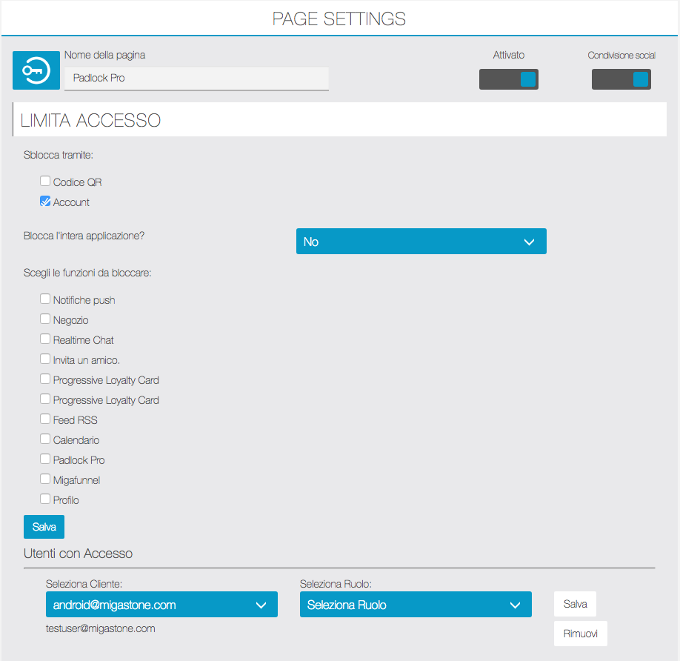
Task: Enable the Codice QR checkbox
Action: click(45, 181)
